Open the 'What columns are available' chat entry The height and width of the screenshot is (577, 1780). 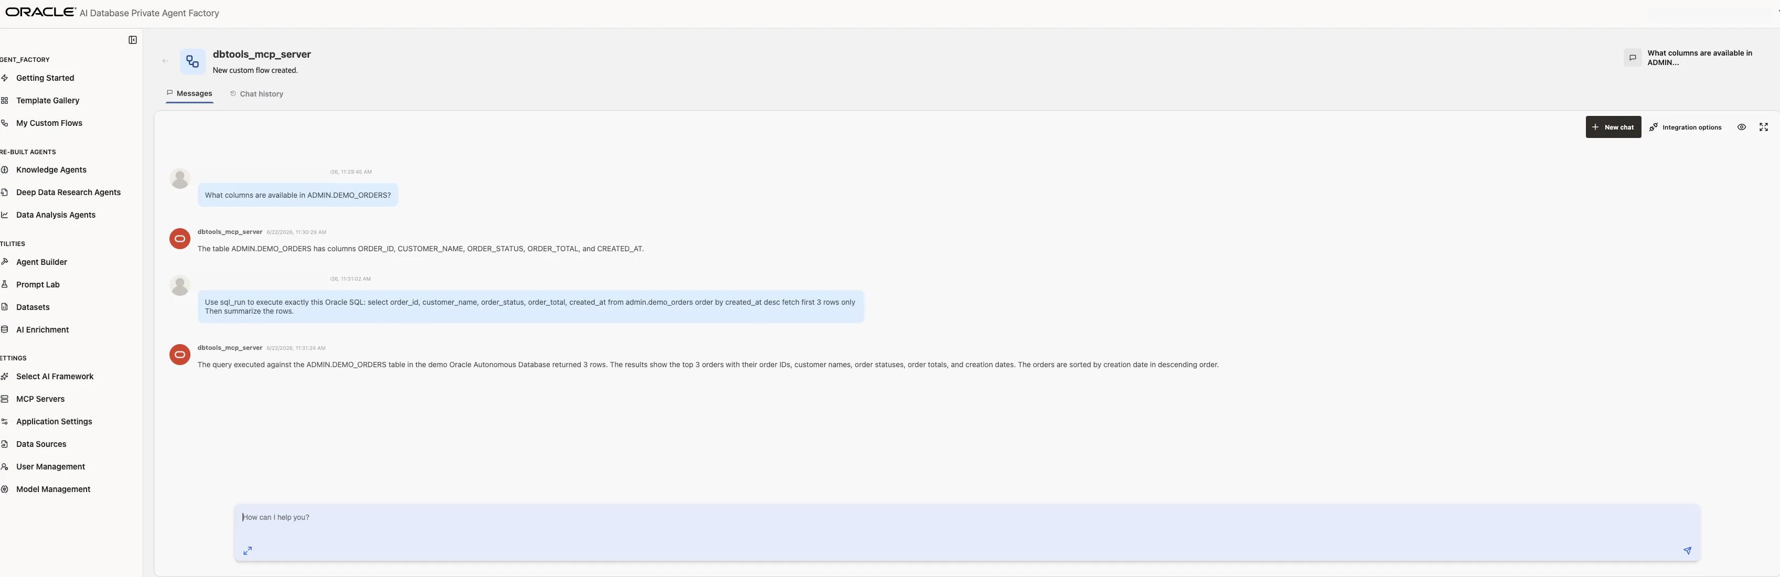tap(1699, 58)
